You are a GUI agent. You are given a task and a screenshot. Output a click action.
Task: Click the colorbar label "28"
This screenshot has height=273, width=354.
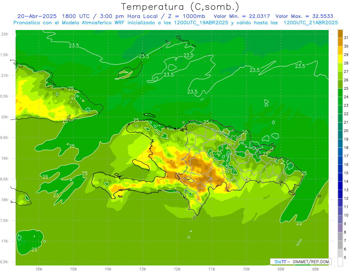346,63
